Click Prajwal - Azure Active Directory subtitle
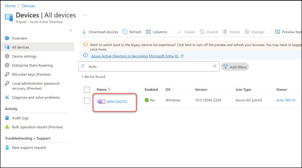302x168 pixels. (x=39, y=22)
